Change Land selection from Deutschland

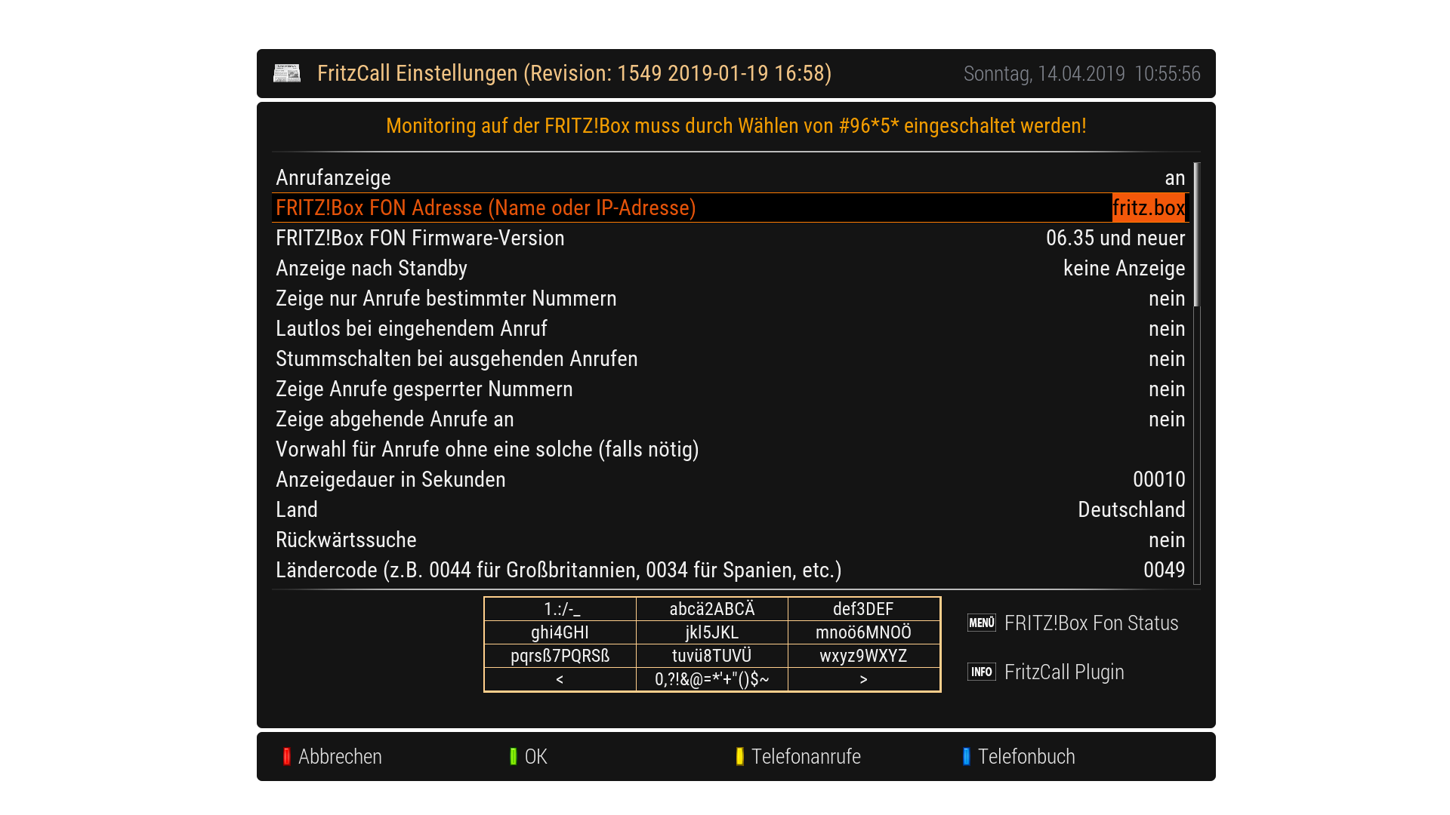1131,510
